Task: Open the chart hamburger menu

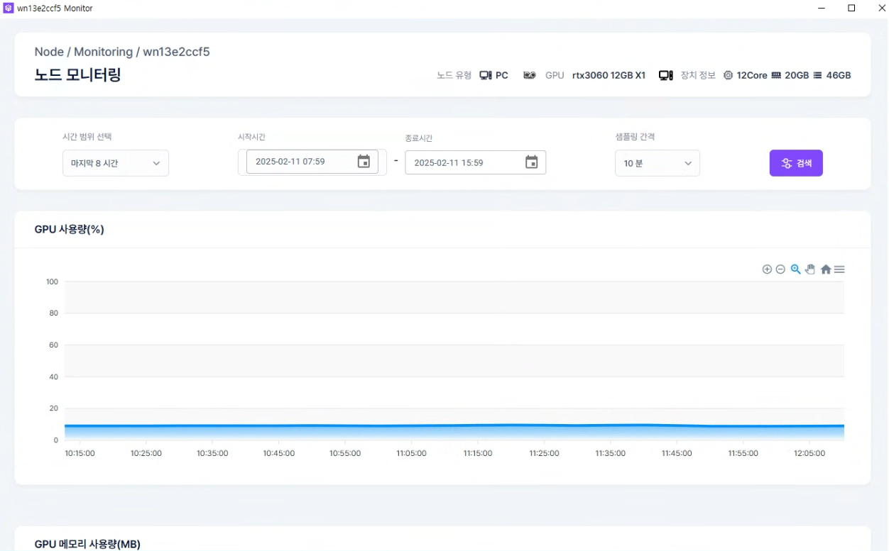Action: click(x=839, y=269)
